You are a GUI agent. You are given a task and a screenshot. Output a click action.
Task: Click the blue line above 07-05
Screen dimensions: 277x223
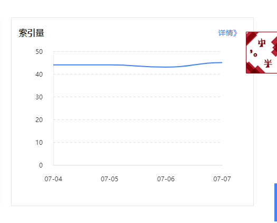(x=110, y=65)
